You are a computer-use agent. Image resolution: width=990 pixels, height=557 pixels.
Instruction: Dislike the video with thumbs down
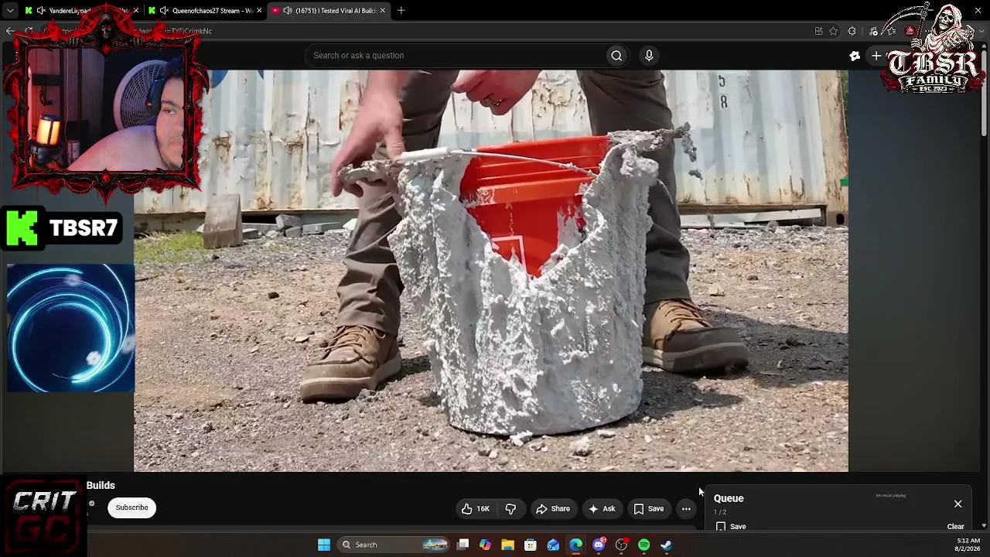510,508
